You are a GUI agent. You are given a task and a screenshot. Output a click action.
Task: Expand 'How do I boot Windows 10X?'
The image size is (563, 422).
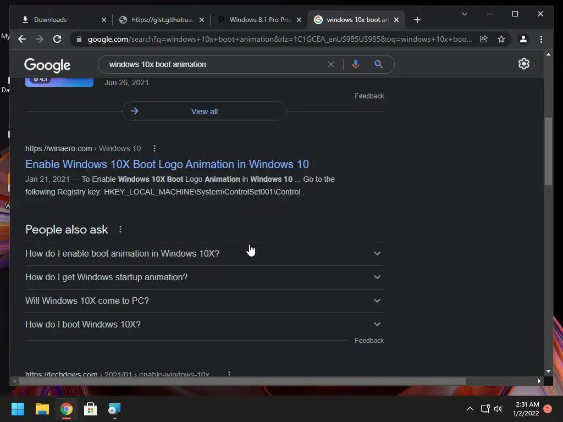click(205, 324)
